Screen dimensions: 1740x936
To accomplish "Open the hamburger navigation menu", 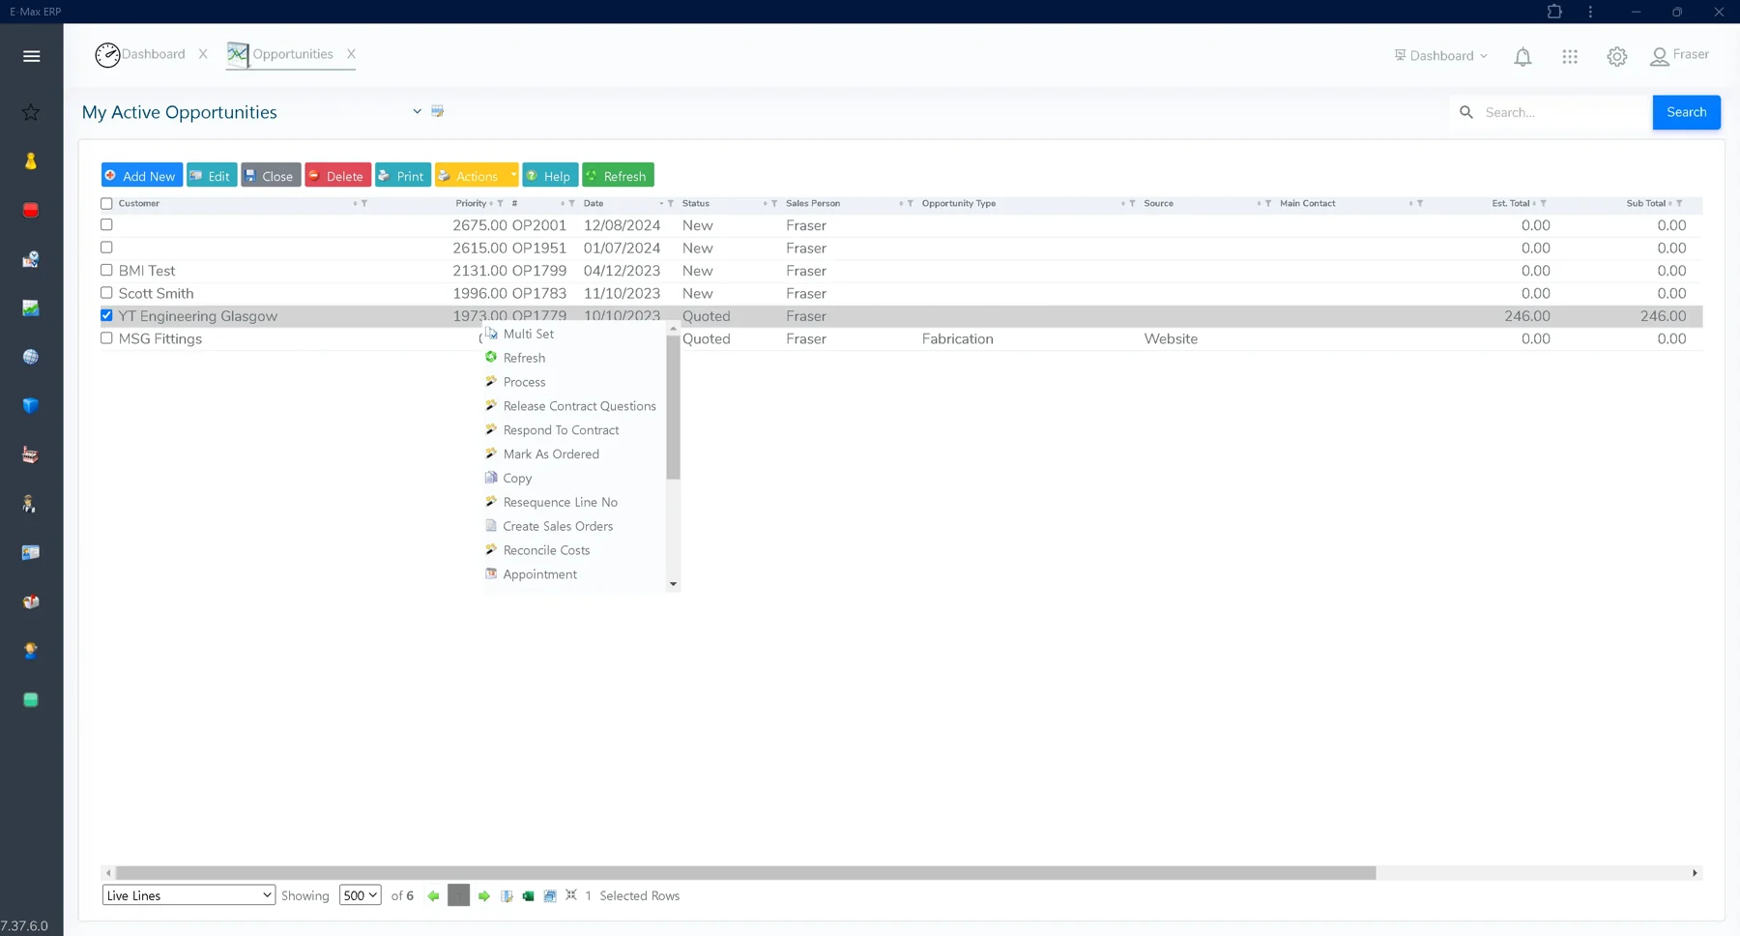I will pos(31,56).
